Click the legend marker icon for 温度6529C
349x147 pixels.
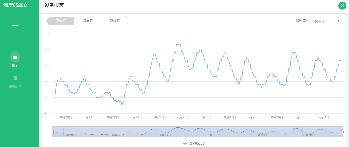[185, 144]
